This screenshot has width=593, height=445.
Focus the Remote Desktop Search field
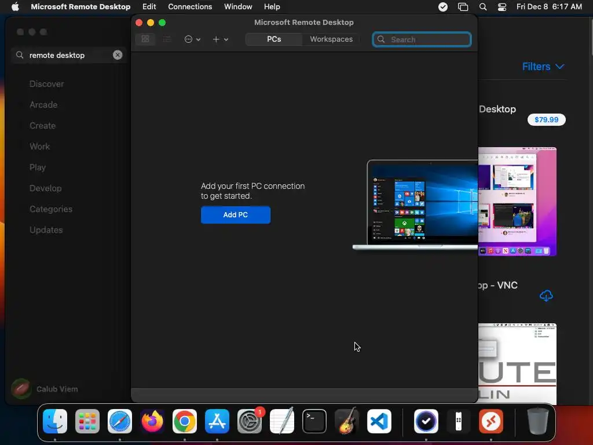coord(422,39)
